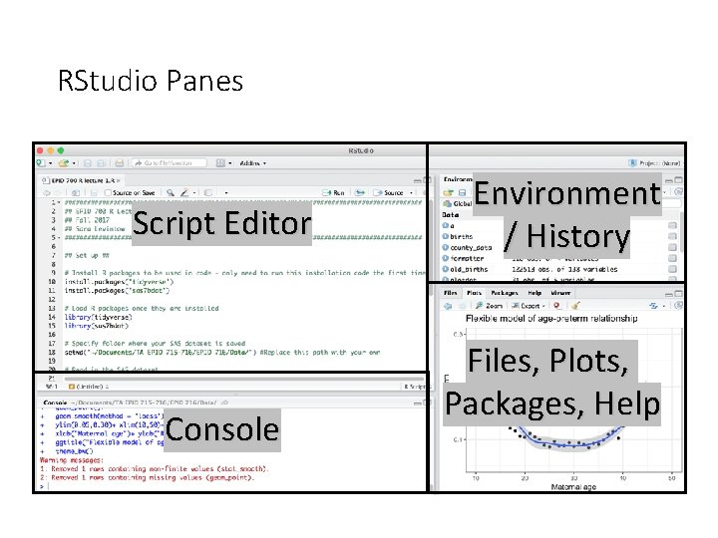Viewport: 718px width, 538px height.
Task: Click the clear all plots broom icon
Action: pyautogui.click(x=575, y=306)
